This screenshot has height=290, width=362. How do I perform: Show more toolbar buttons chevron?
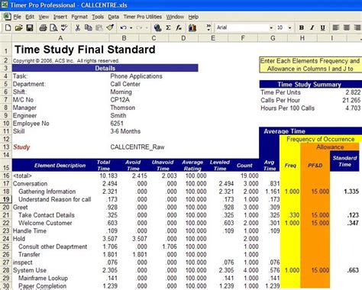click(208, 27)
